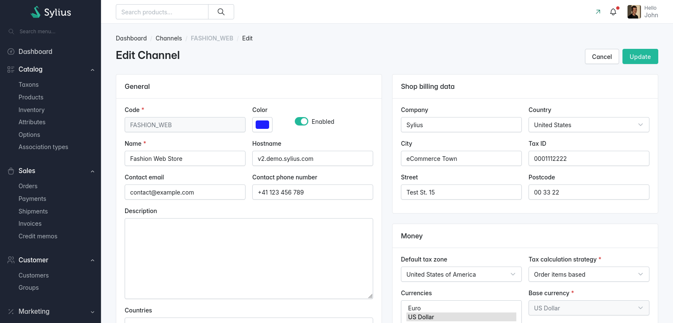The image size is (673, 323).
Task: Click the arrow icon to view the storefront
Action: [x=598, y=12]
